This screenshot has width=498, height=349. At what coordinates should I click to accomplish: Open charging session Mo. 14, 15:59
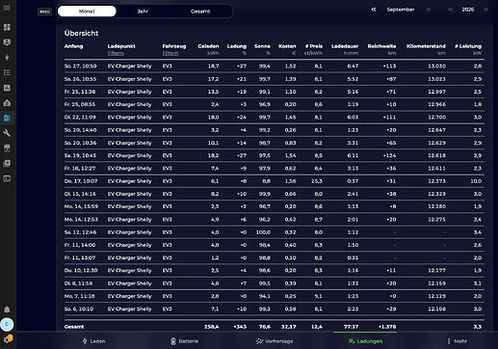275,206
